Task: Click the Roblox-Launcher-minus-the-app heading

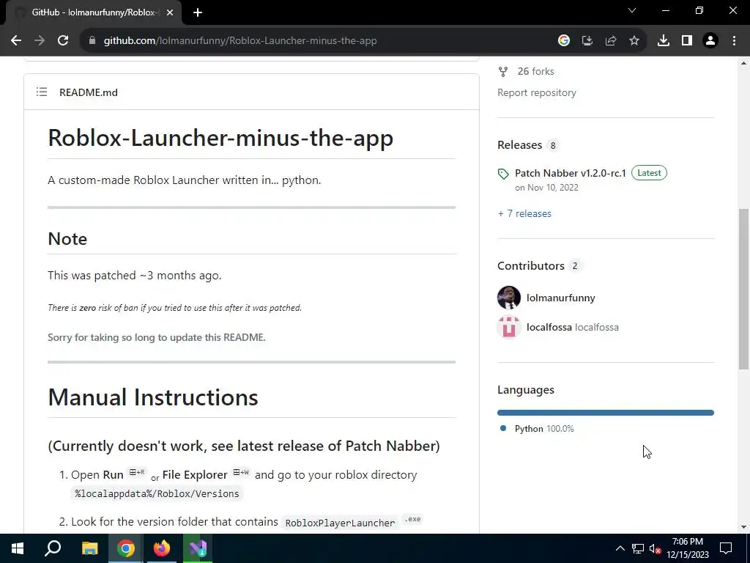Action: (x=220, y=138)
